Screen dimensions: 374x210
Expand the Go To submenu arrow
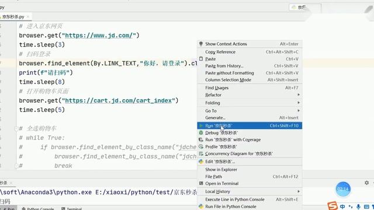(x=299, y=111)
